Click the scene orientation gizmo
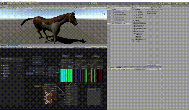The height and width of the screenshot is (110, 189). tap(102, 14)
